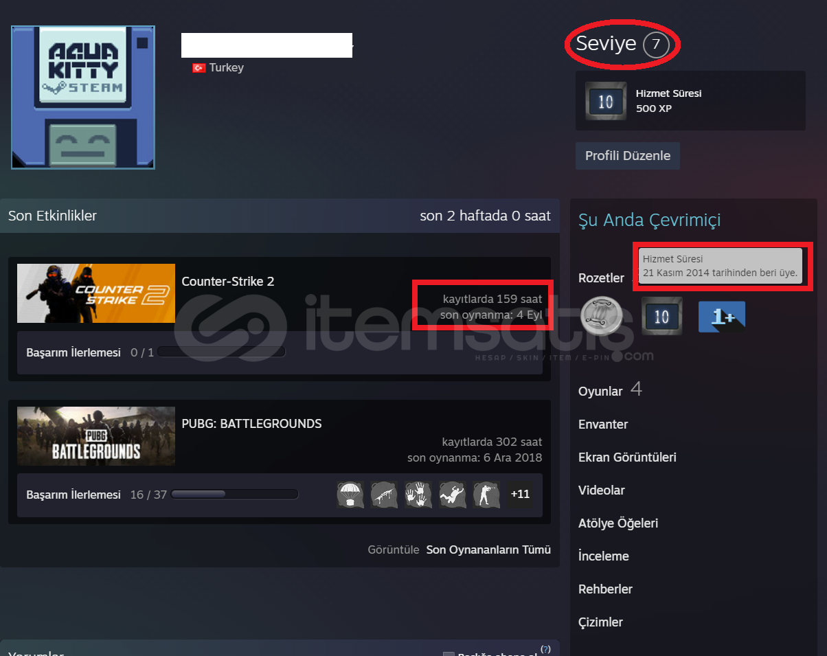This screenshot has width=827, height=656.
Task: Open the Rozetler badges link
Action: pos(601,278)
